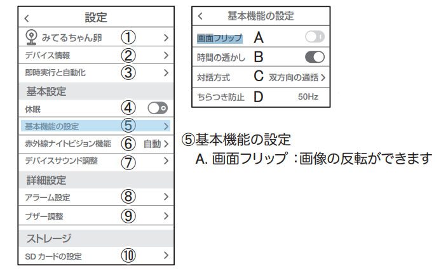The width and height of the screenshot is (441, 276).
Task: Click the ちらつき防止 50Hz value
Action: point(308,98)
